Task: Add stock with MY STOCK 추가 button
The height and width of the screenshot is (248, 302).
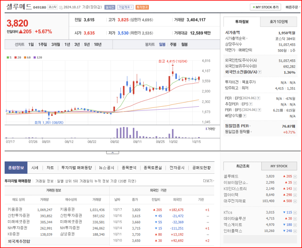Action: 265,7
